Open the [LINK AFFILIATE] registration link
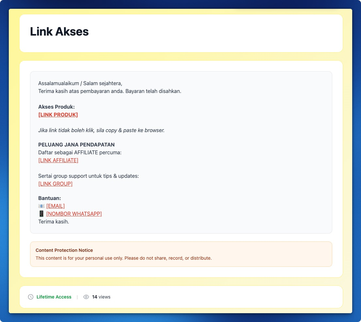Image resolution: width=361 pixels, height=322 pixels. click(x=58, y=160)
